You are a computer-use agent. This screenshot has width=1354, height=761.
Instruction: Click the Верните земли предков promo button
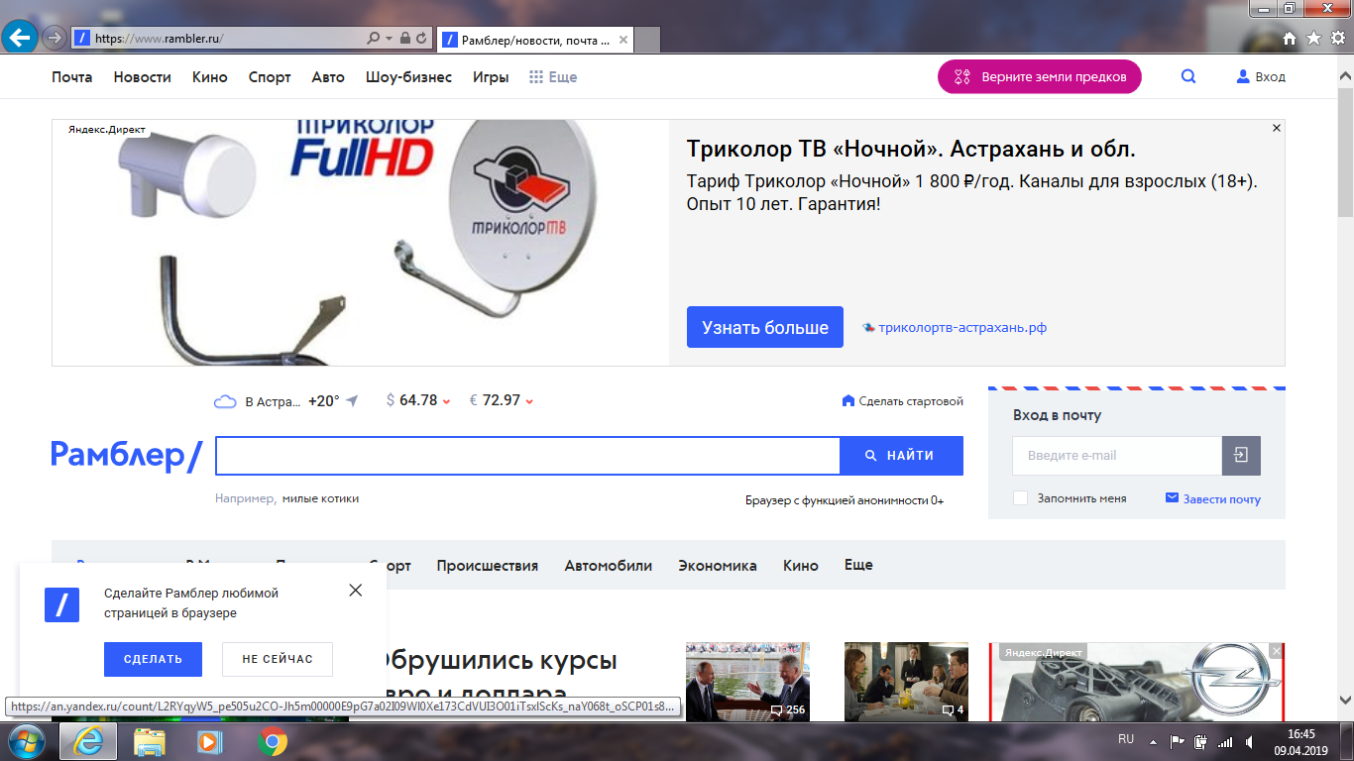(x=1040, y=76)
